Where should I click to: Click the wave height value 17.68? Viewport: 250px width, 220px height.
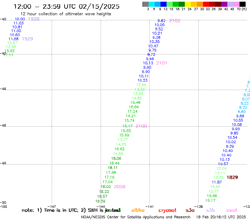[111, 173]
